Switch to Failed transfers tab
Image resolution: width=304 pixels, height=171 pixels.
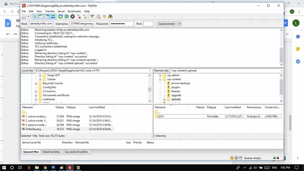[51, 152]
